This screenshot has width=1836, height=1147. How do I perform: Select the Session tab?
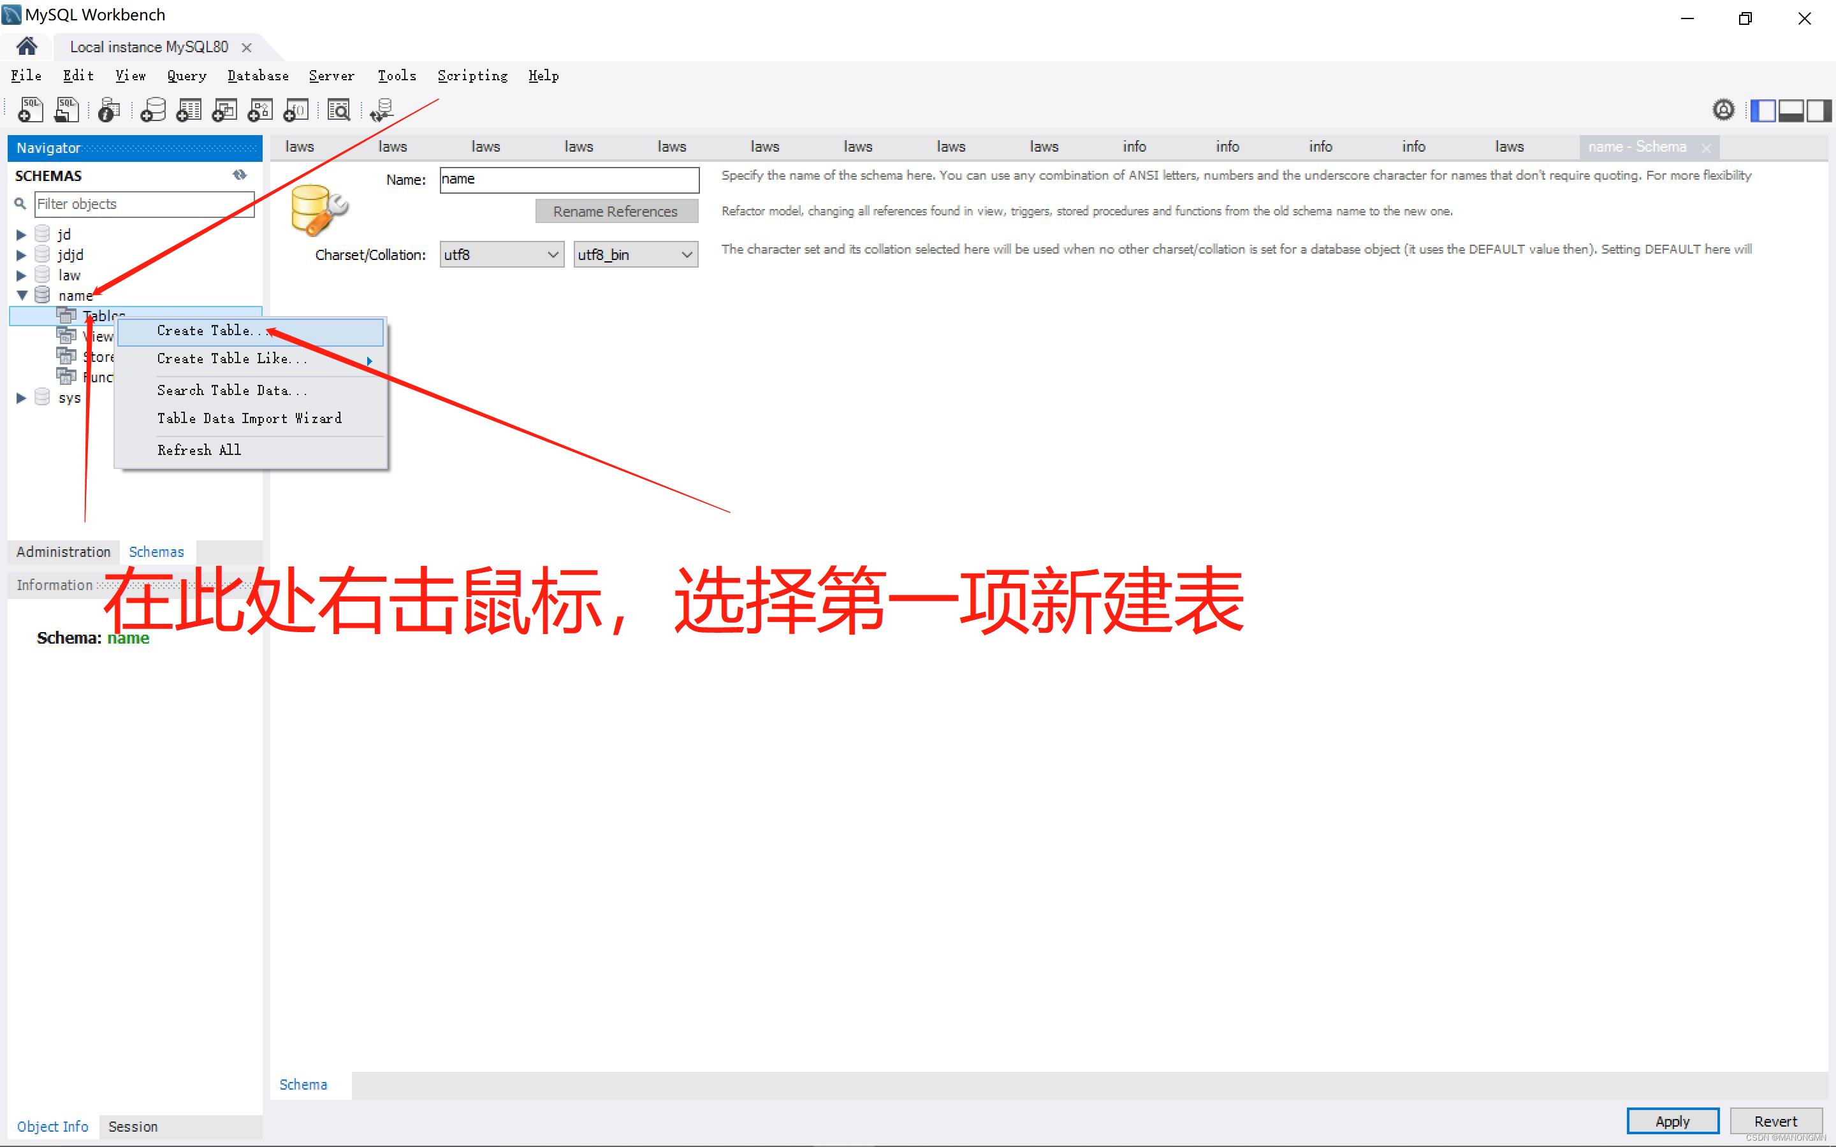click(x=133, y=1127)
